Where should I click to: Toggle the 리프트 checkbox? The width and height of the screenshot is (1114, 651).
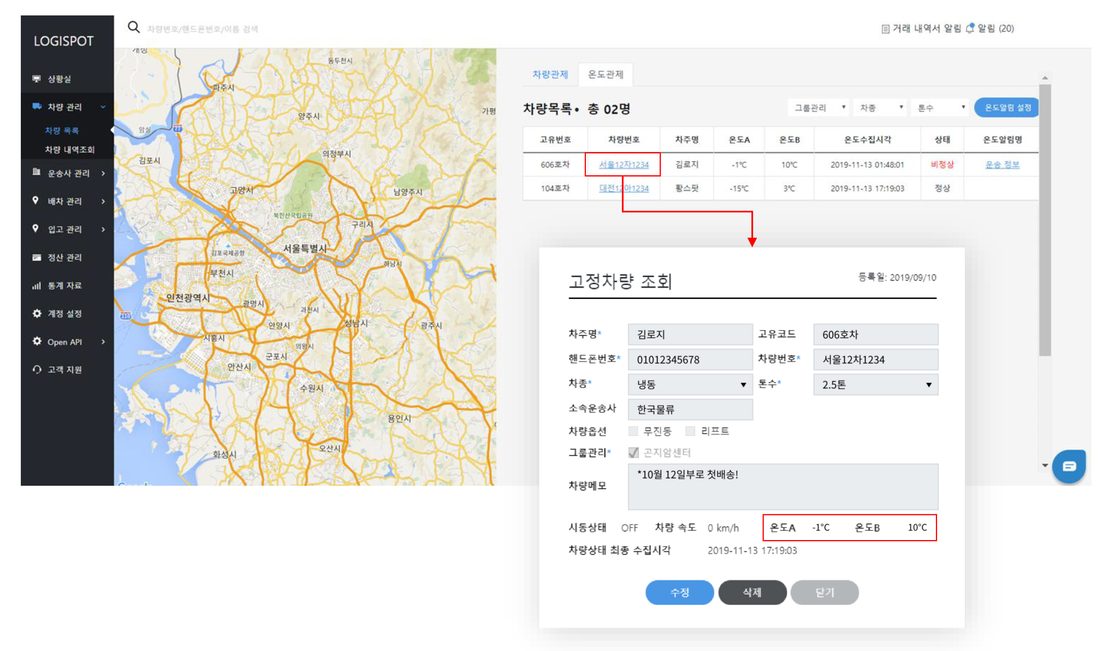(x=690, y=431)
